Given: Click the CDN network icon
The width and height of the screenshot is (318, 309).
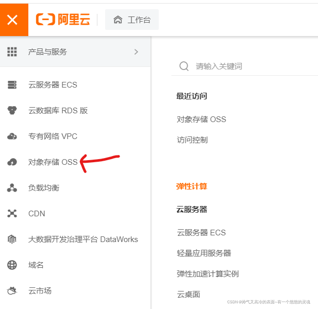Looking at the screenshot, I should tap(12, 213).
